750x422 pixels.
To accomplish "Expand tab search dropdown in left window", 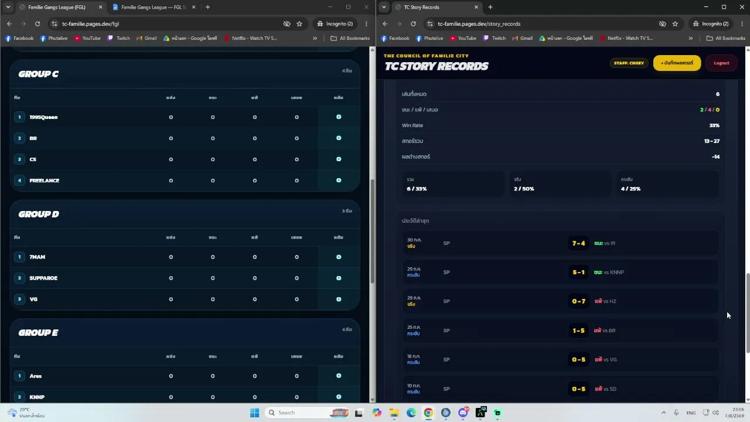I will coord(8,7).
